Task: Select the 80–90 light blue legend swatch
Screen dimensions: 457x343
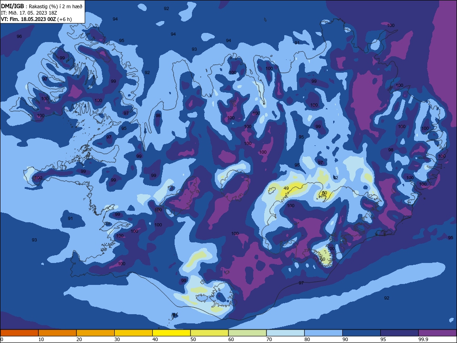Action: [x=324, y=333]
